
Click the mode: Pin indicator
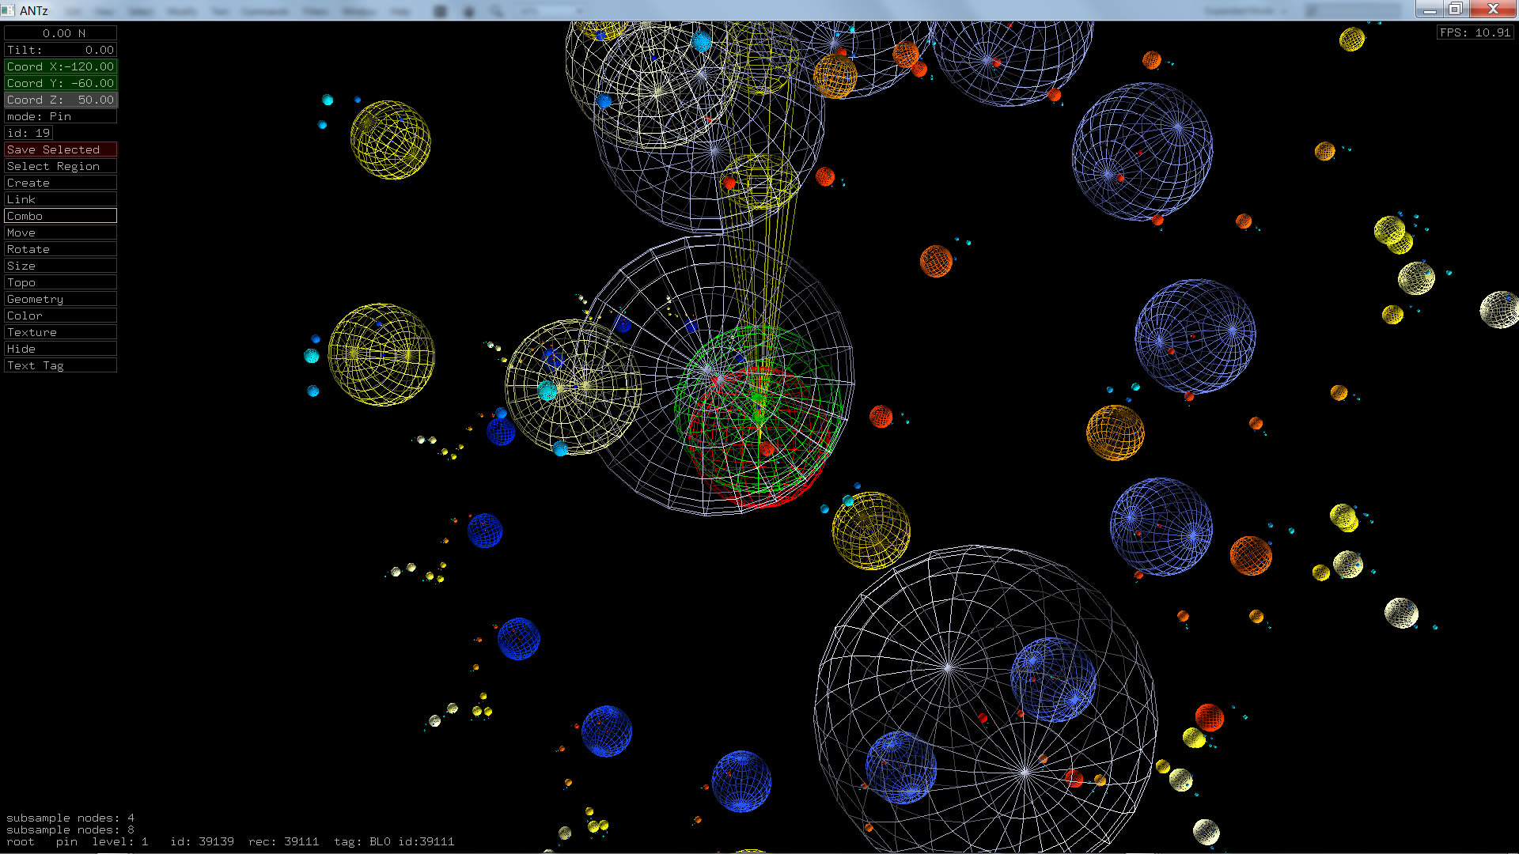pos(60,116)
